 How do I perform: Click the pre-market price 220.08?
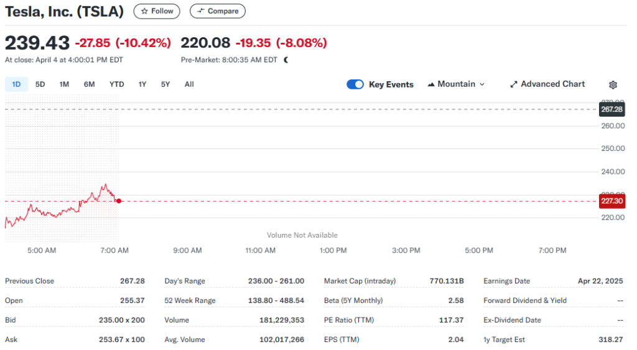coord(205,43)
